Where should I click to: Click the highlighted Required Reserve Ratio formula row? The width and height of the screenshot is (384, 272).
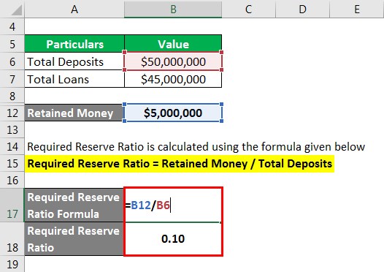tap(180, 164)
